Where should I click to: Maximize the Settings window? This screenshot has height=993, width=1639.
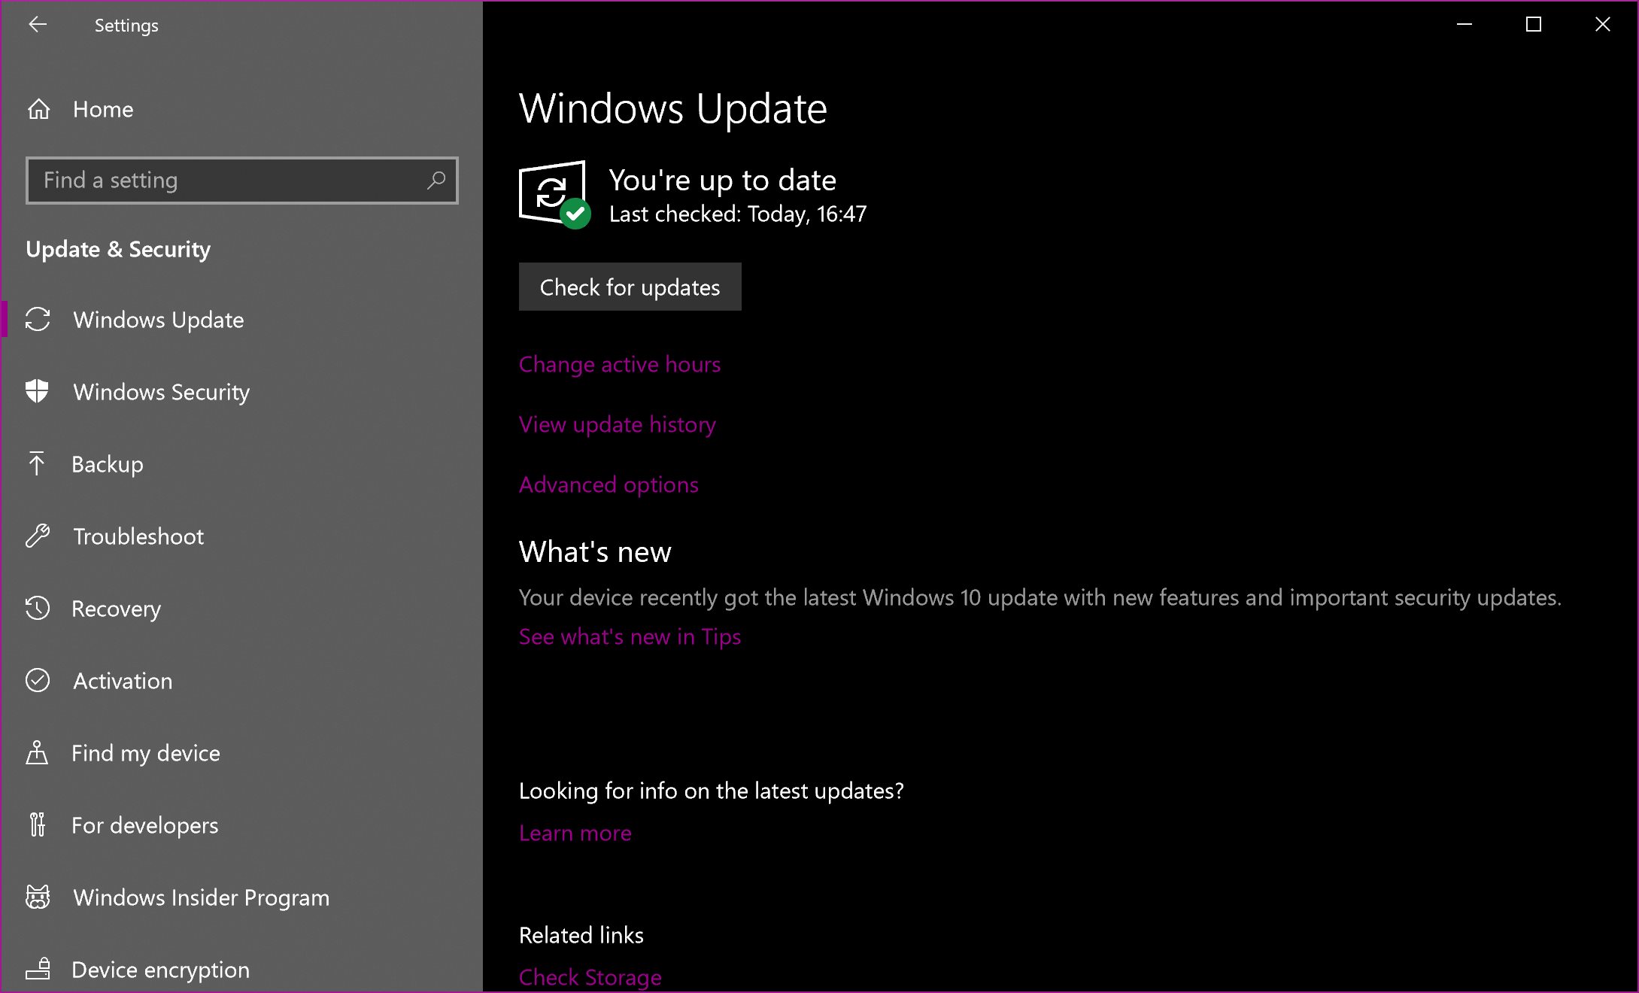(1534, 25)
